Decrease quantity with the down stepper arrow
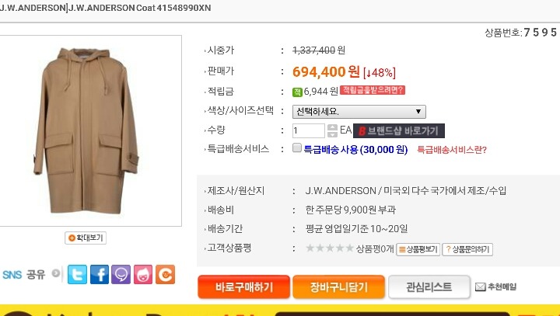This screenshot has width=560, height=316. click(x=332, y=134)
